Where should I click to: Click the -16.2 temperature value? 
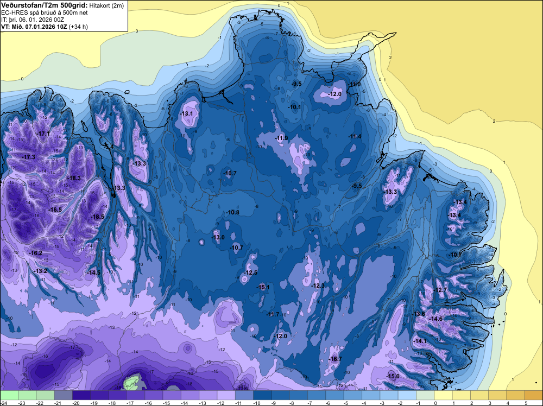click(x=36, y=253)
